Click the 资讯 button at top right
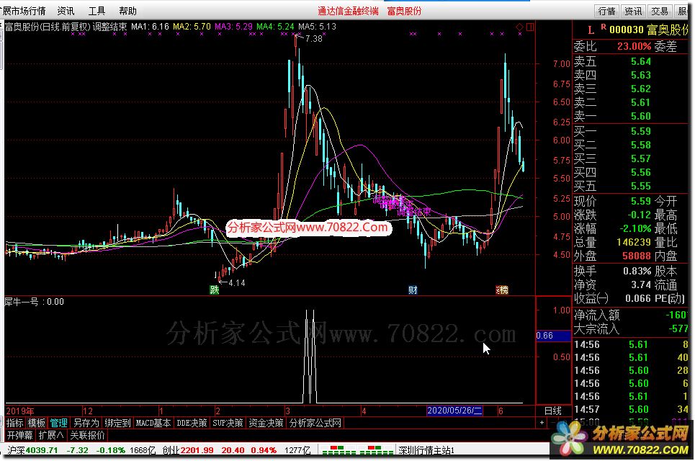Image resolution: width=695 pixels, height=461 pixels. pyautogui.click(x=633, y=11)
